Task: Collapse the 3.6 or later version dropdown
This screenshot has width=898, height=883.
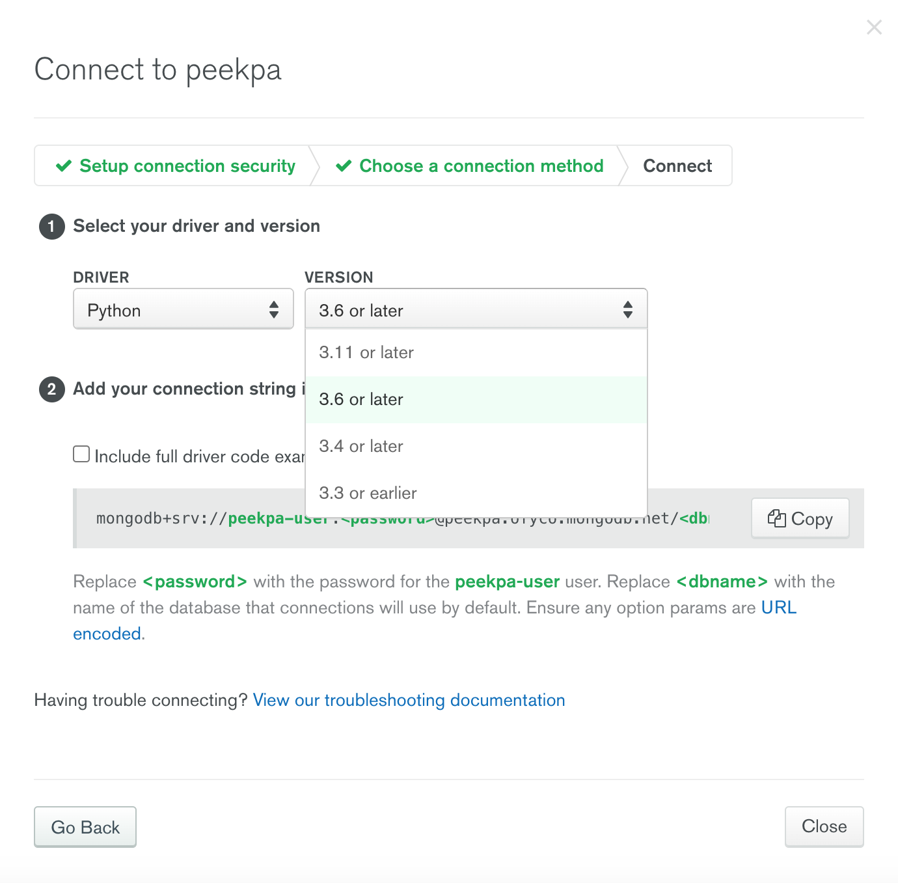Action: pyautogui.click(x=476, y=309)
